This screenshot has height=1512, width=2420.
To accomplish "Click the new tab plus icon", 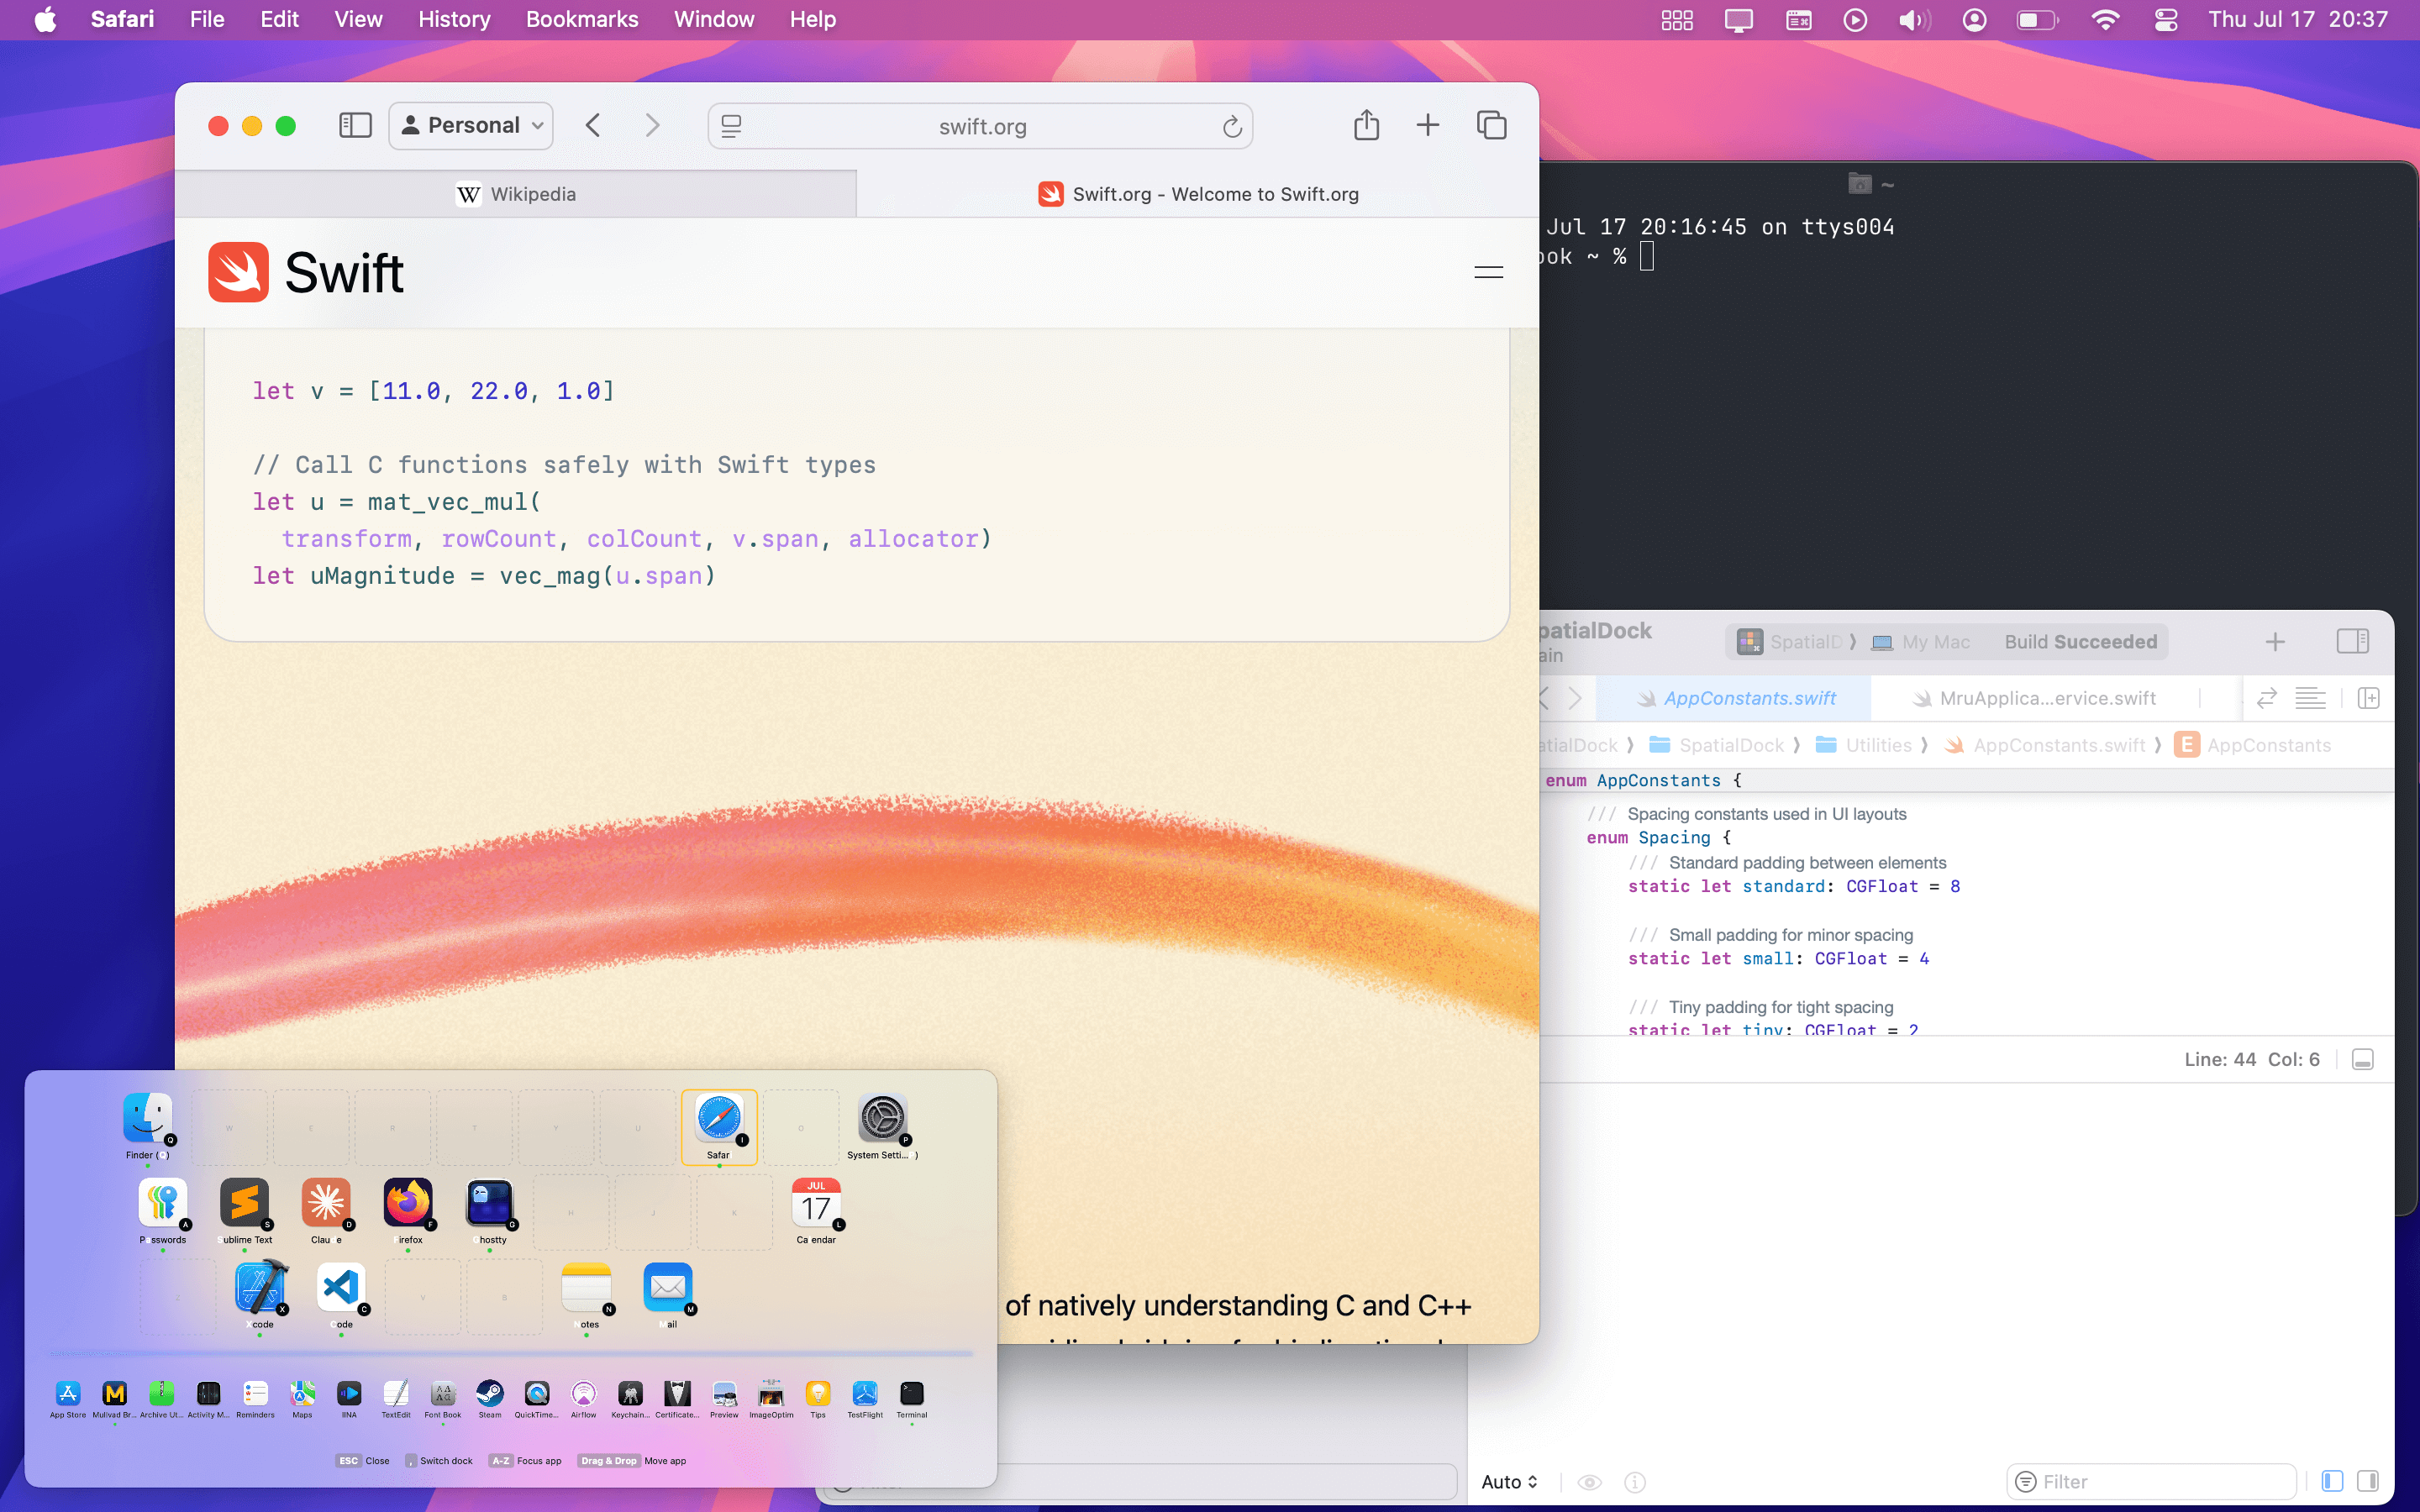I will point(1428,126).
